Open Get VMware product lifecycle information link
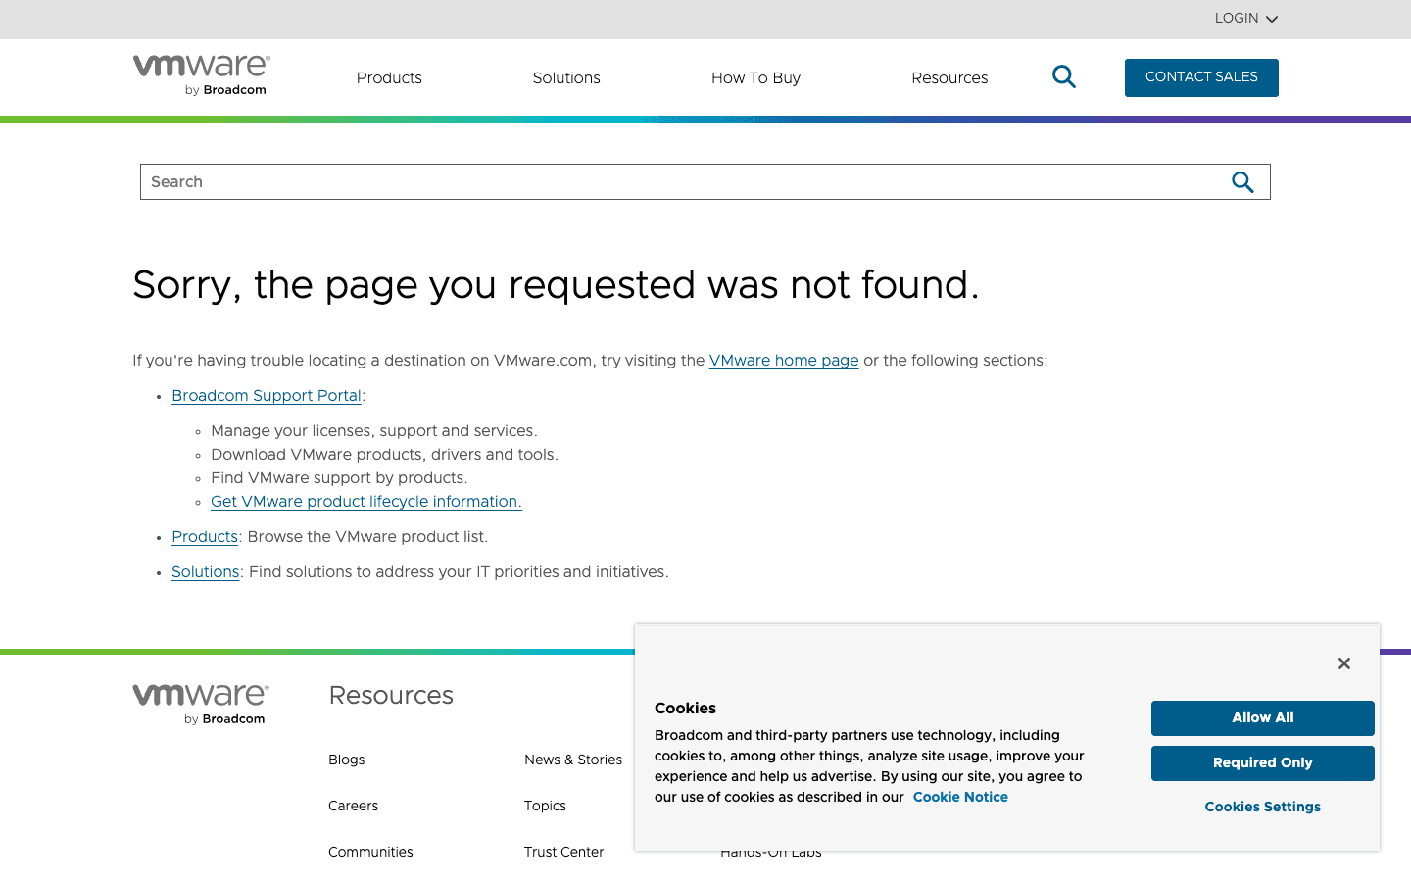 pyautogui.click(x=366, y=502)
